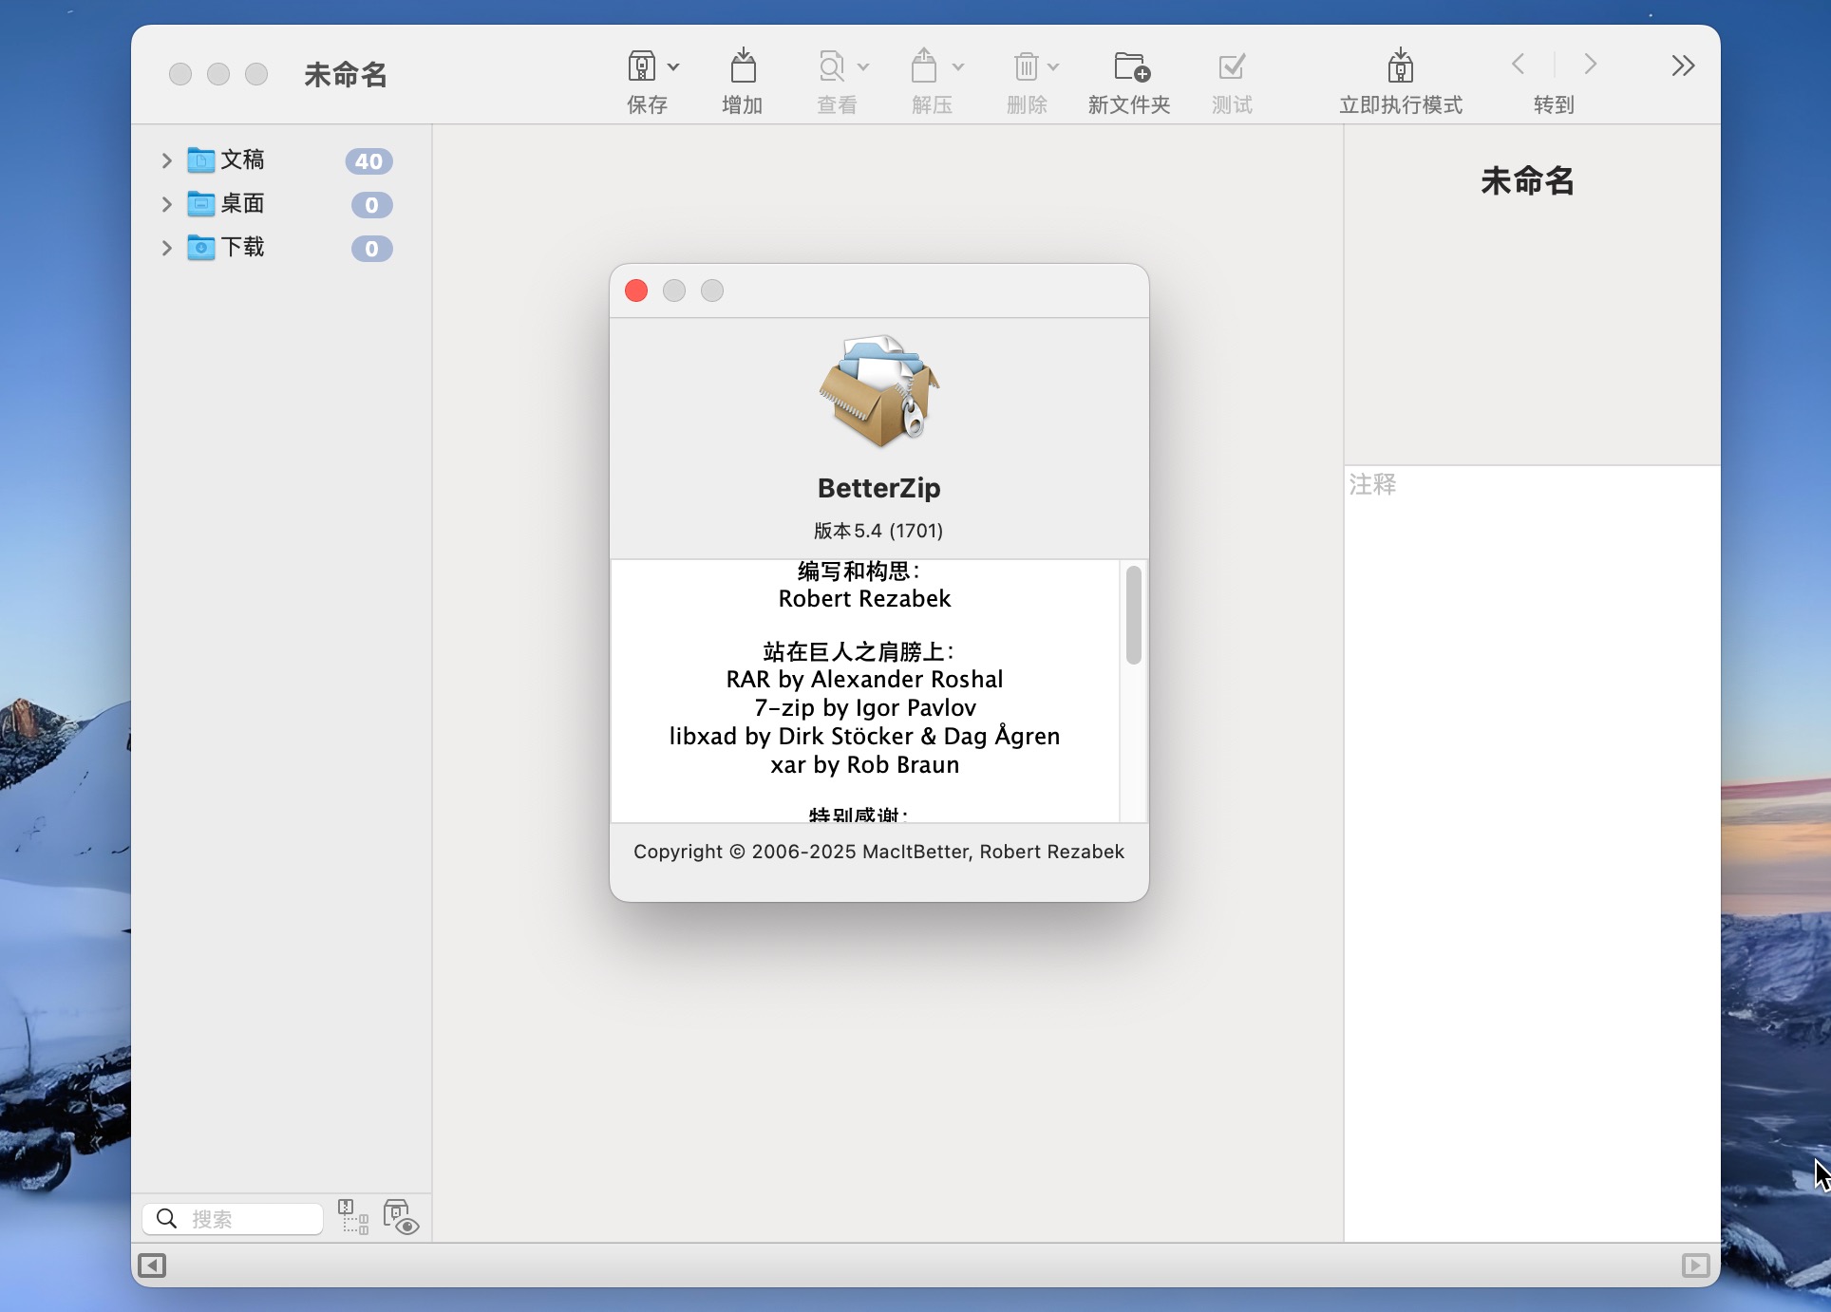Click the 7-zip by Igor Pavlov line
The width and height of the screenshot is (1831, 1312).
point(864,708)
